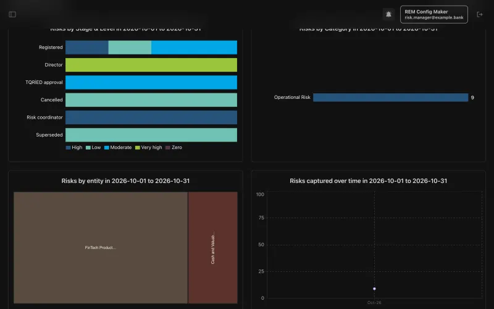Open the notifications bell
The height and width of the screenshot is (309, 494).
[388, 14]
